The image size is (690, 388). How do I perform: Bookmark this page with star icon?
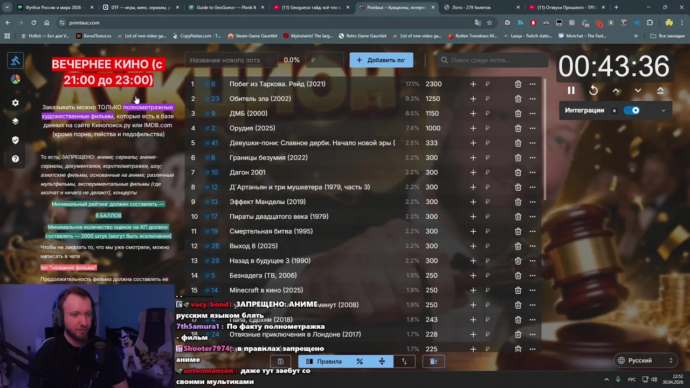click(x=489, y=23)
